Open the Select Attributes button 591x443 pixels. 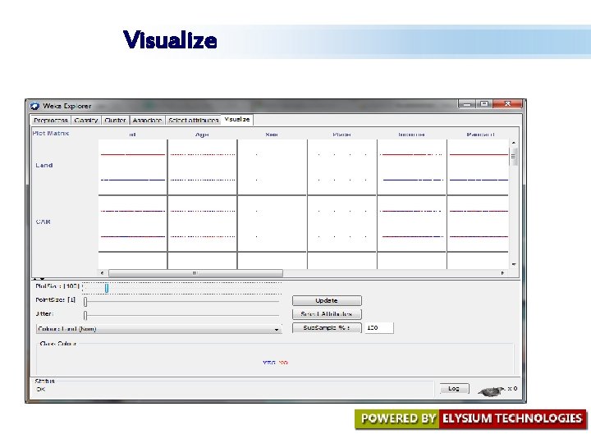click(327, 314)
